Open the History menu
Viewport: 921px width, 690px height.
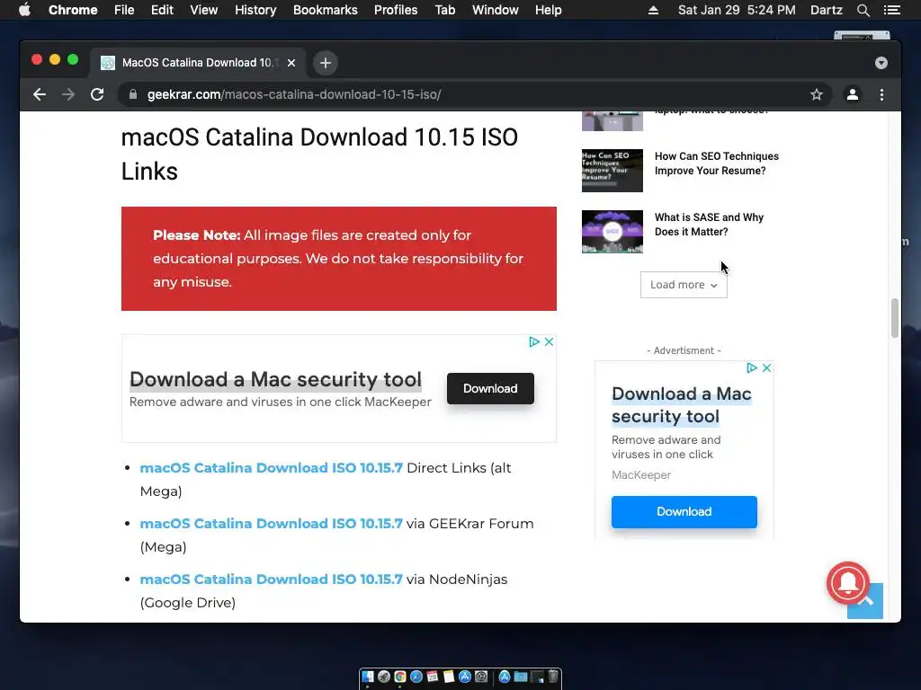[x=255, y=10]
